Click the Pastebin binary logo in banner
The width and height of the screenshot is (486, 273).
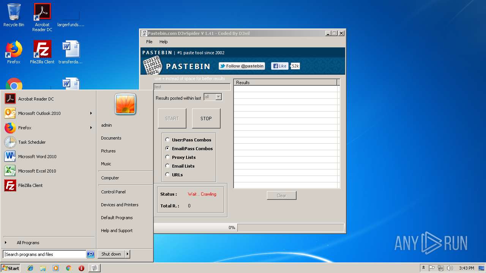click(x=152, y=65)
